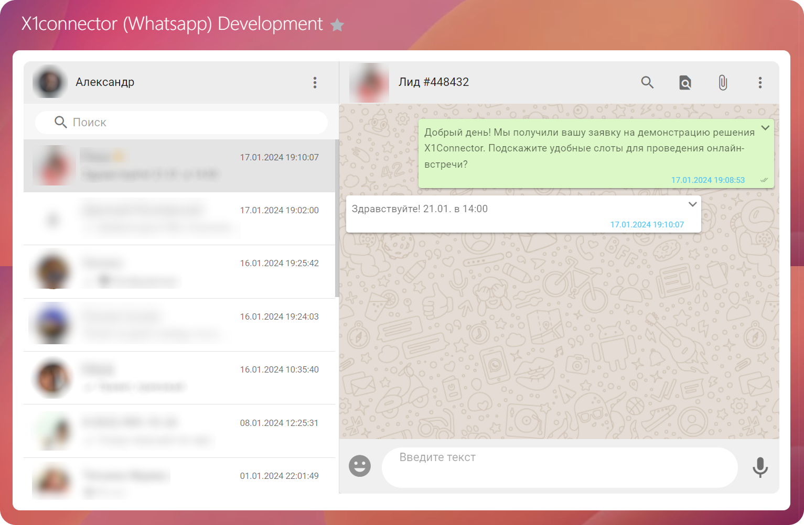This screenshot has width=804, height=525.
Task: Click timestamp 17.01.2024 19:10:07 in message bubble
Action: point(647,225)
